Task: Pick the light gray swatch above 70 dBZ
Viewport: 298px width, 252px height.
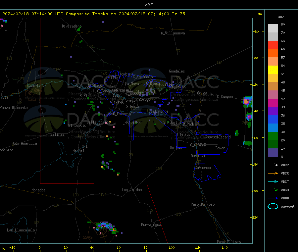Action: point(273,28)
